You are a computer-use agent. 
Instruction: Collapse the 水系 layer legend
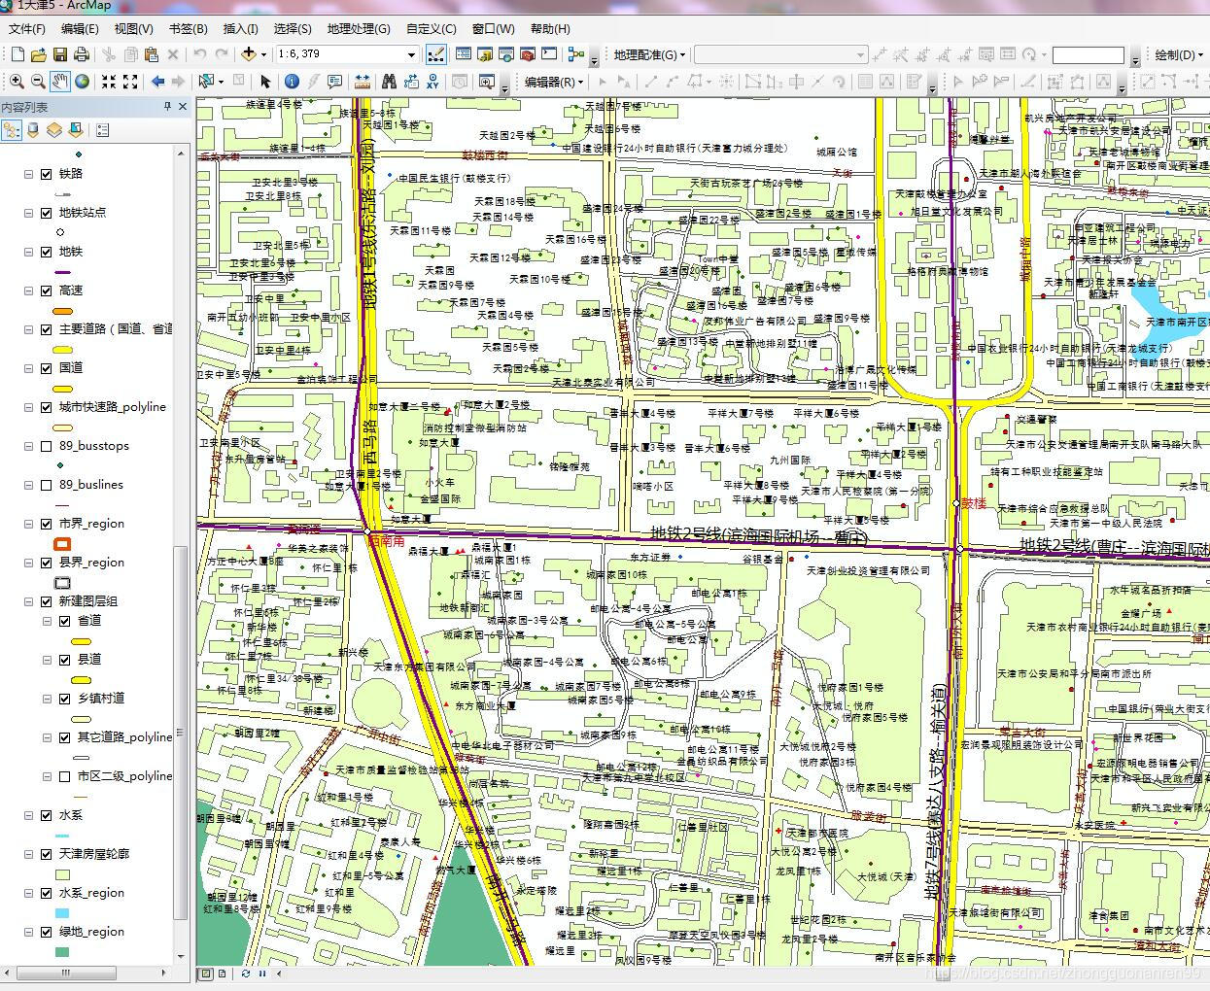click(29, 815)
